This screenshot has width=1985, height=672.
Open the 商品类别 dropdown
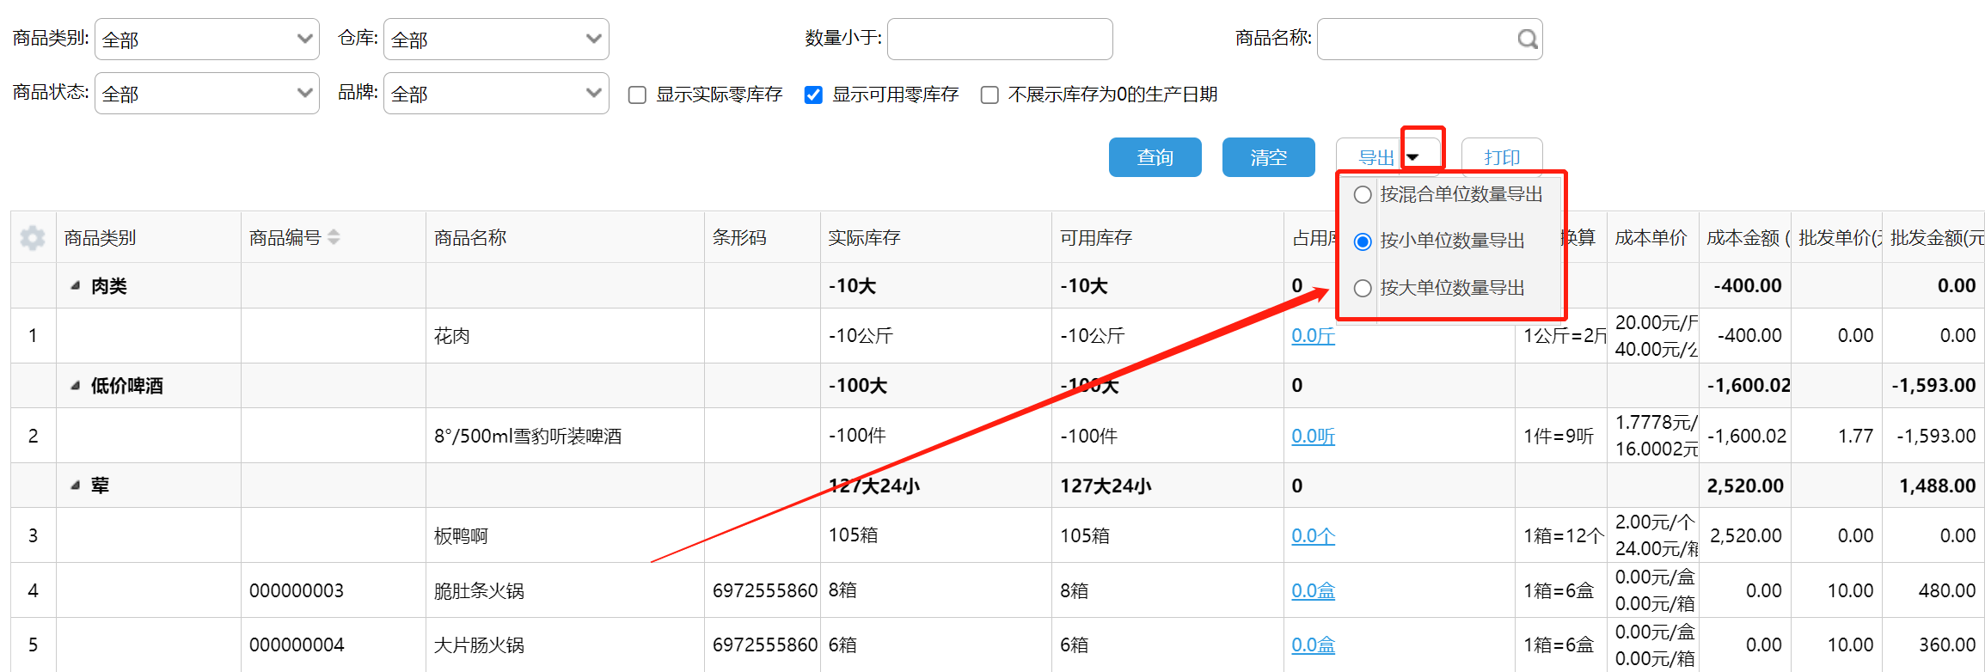point(207,40)
